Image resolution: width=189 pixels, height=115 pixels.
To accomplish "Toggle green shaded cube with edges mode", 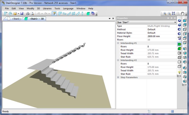I will [180, 49].
